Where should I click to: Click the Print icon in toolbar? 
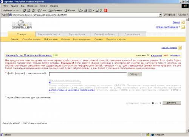coord(86,10)
